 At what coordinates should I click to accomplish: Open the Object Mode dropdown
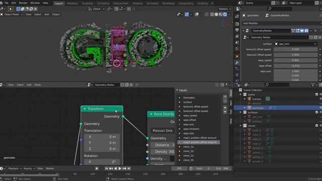click(x=12, y=15)
